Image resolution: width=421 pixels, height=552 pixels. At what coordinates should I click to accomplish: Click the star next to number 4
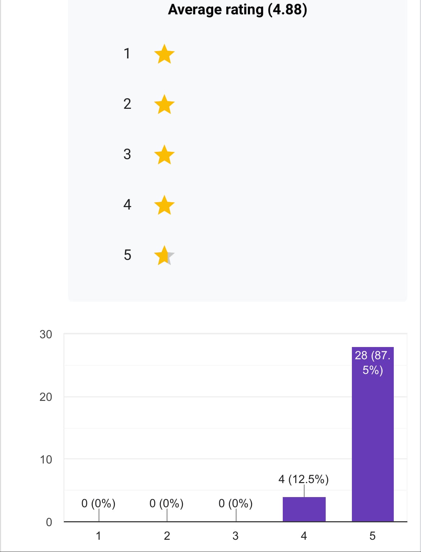point(164,205)
